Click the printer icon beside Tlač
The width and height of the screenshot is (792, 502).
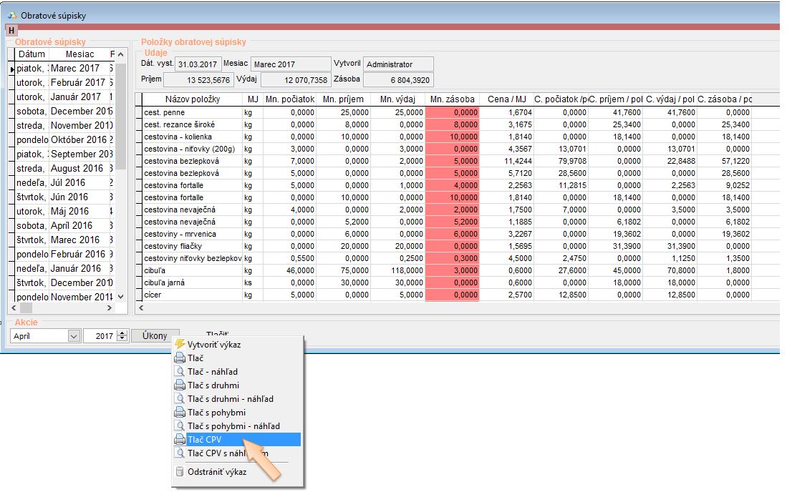pos(180,358)
